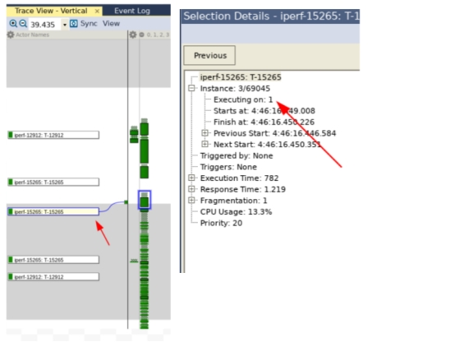
Task: Expand the Execution Time: 782 node
Action: pos(191,178)
